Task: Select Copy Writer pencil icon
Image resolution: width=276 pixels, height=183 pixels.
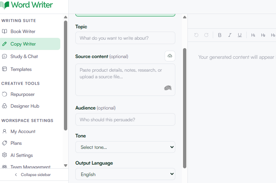Action: tap(4, 44)
